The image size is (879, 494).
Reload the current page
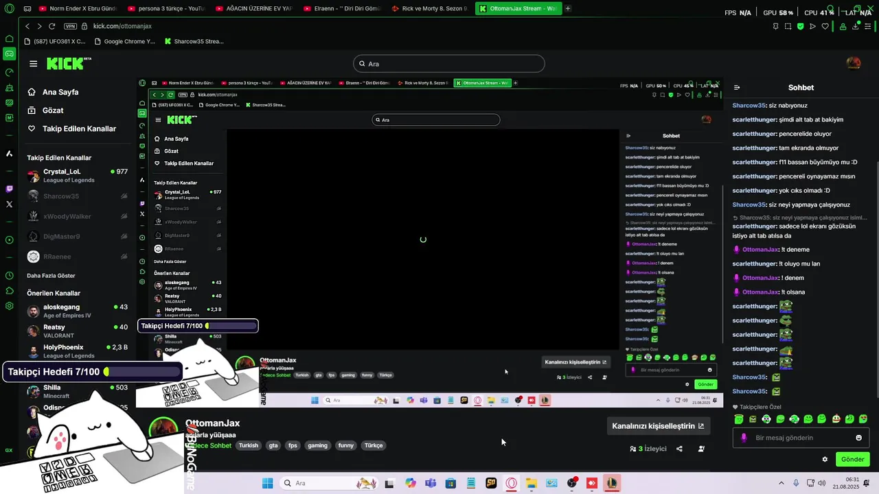coord(52,26)
